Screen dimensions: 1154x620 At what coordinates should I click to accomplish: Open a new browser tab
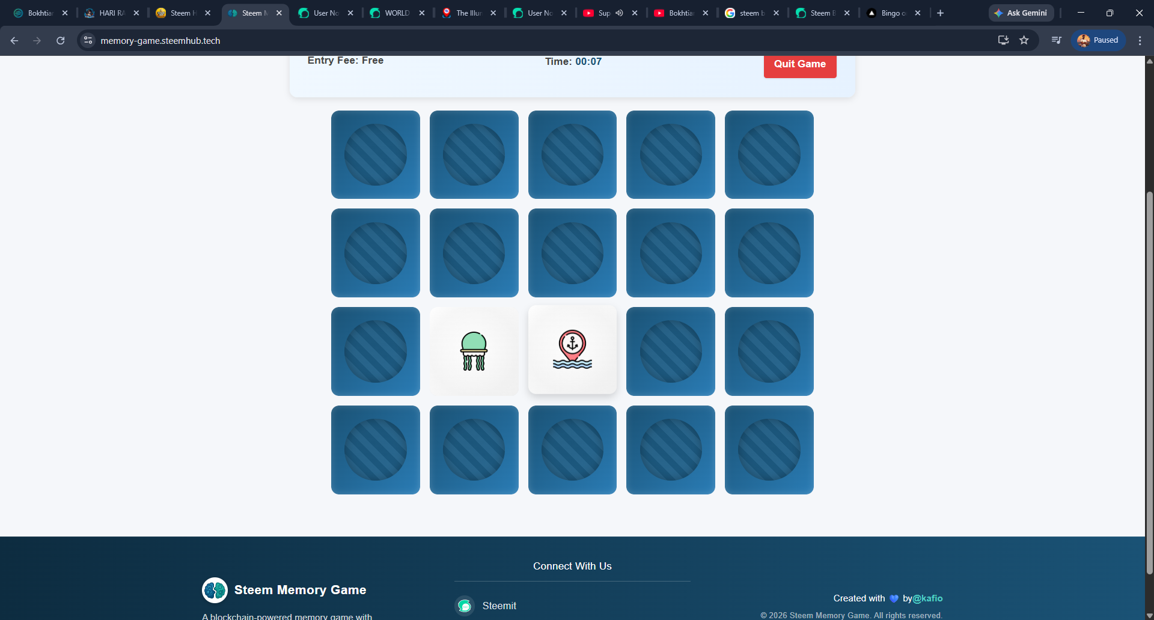[x=941, y=13]
